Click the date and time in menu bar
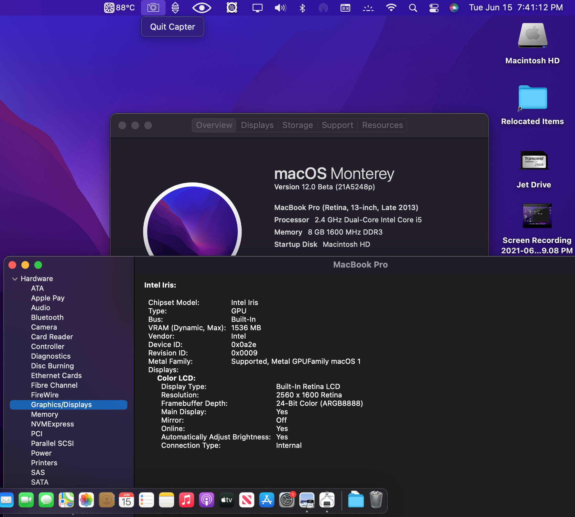 [516, 7]
